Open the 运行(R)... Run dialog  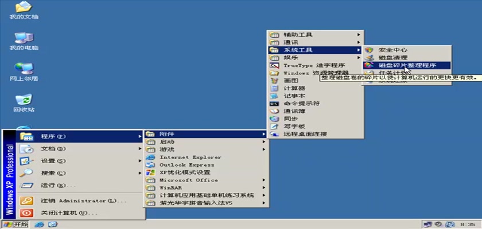point(80,185)
